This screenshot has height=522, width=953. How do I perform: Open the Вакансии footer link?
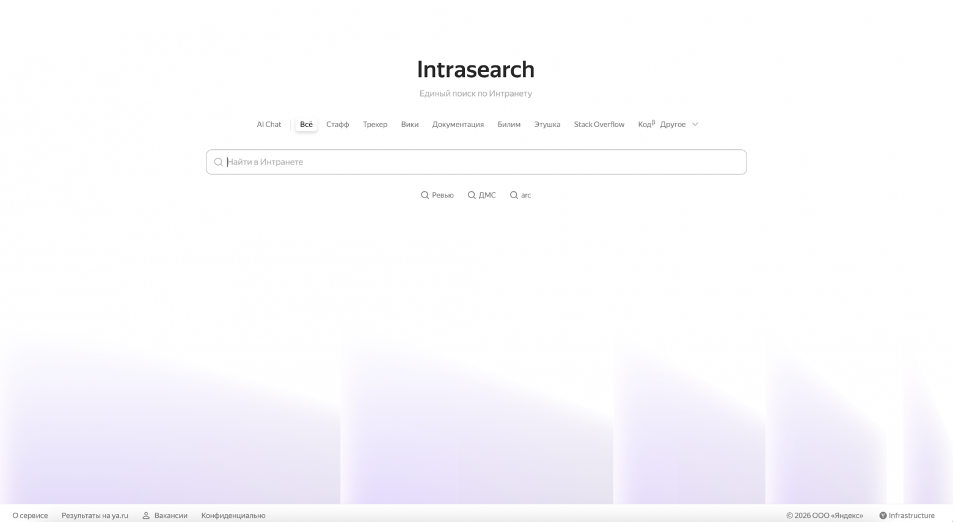pyautogui.click(x=165, y=515)
